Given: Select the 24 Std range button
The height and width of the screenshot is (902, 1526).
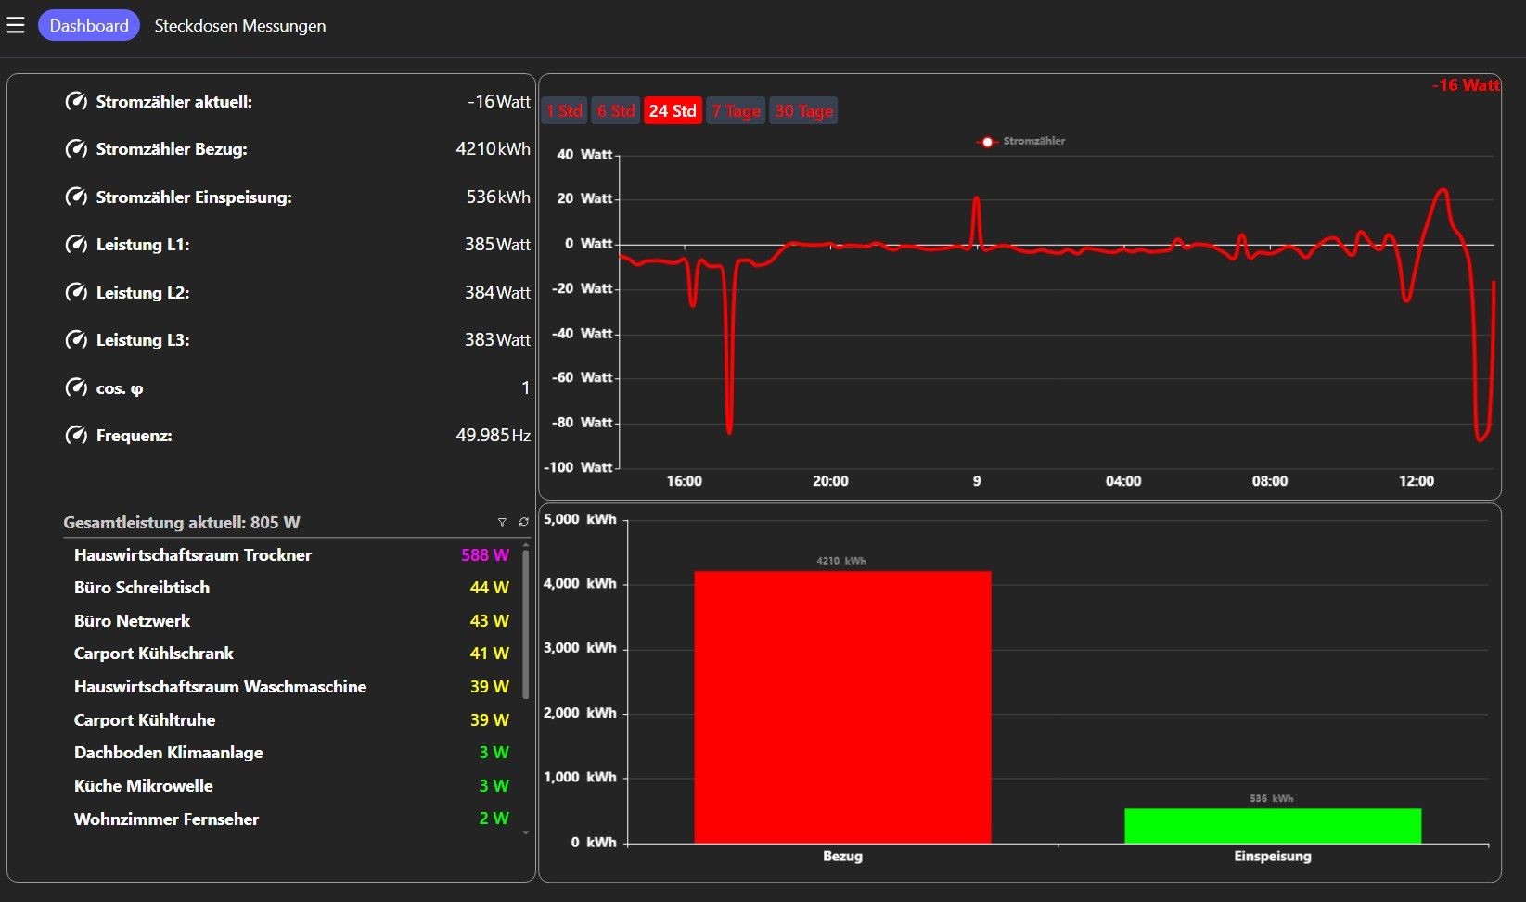Looking at the screenshot, I should [673, 111].
